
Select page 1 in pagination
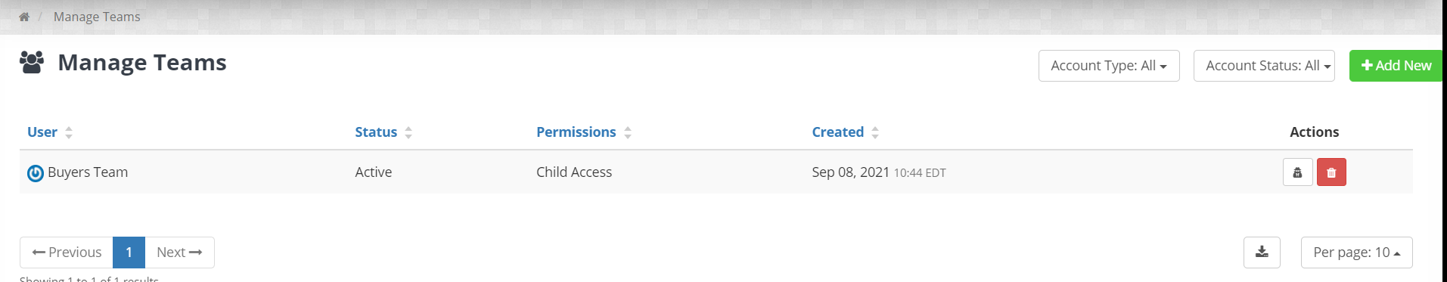129,253
